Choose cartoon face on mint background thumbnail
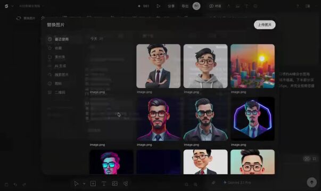321x191 pixels. coord(252,162)
